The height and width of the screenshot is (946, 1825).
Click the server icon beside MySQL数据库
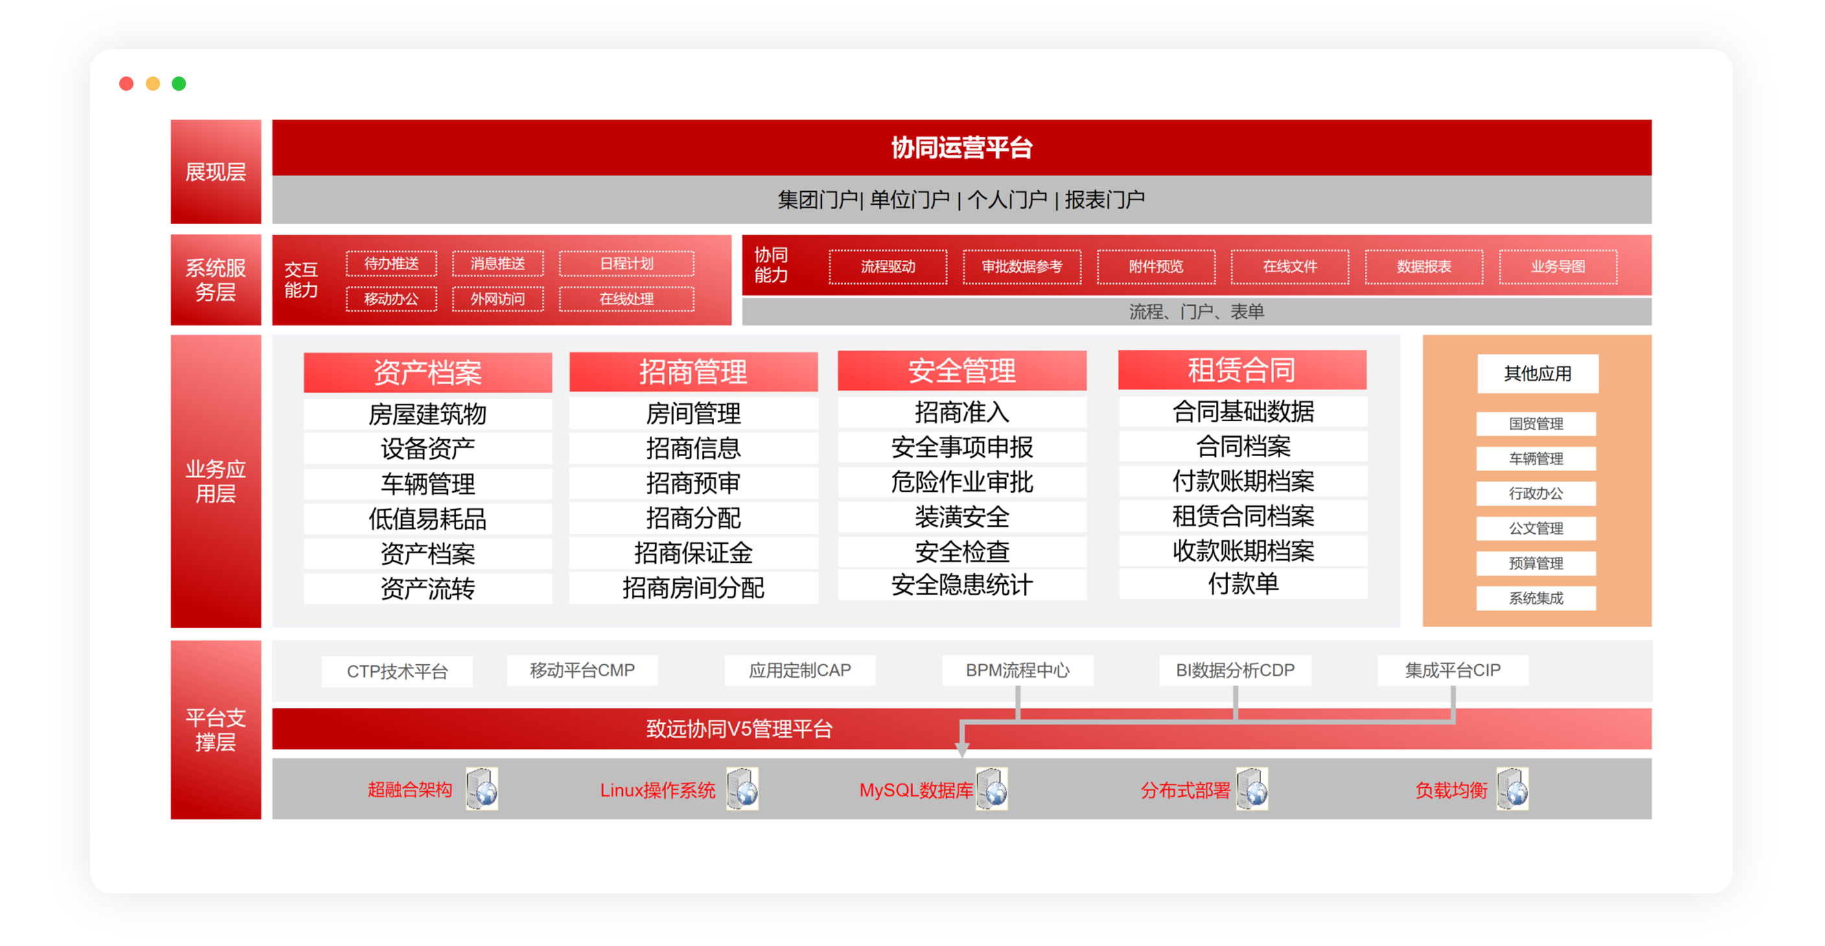click(992, 788)
